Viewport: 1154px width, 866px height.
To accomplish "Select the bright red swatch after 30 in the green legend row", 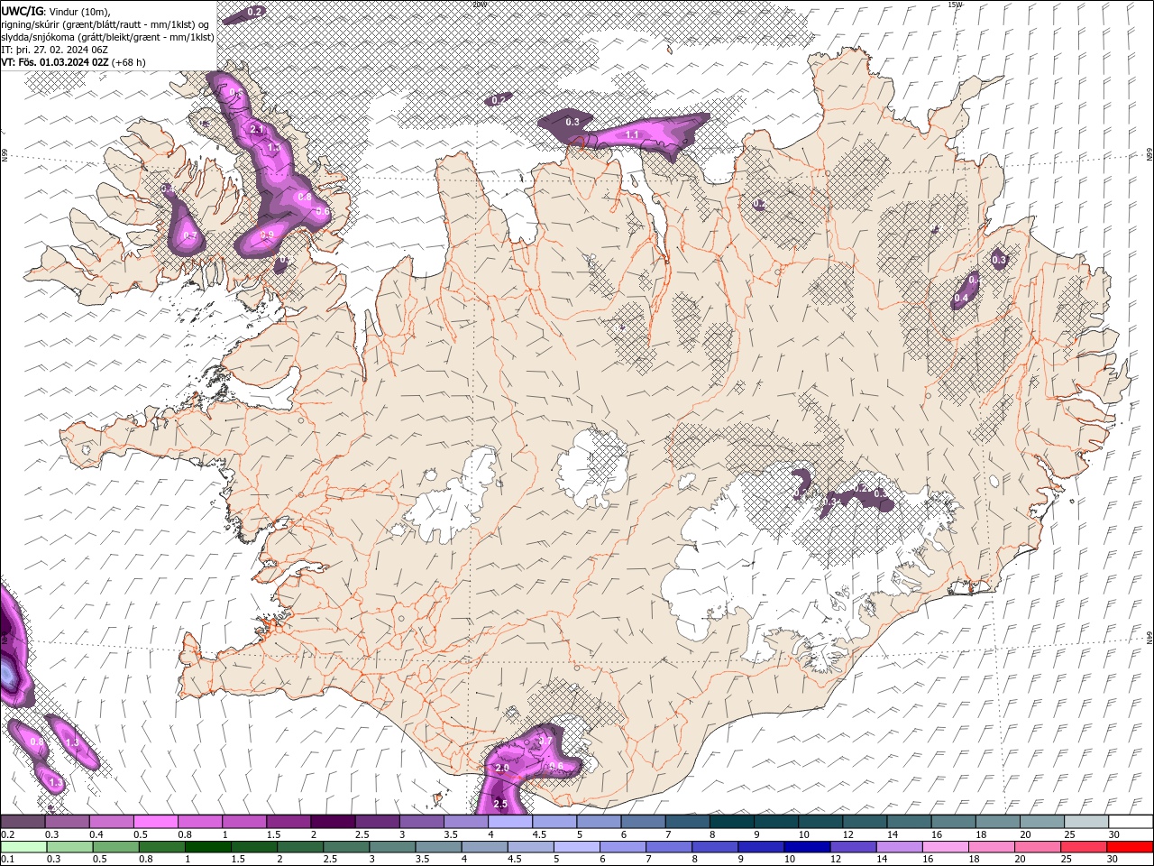I will [1130, 847].
